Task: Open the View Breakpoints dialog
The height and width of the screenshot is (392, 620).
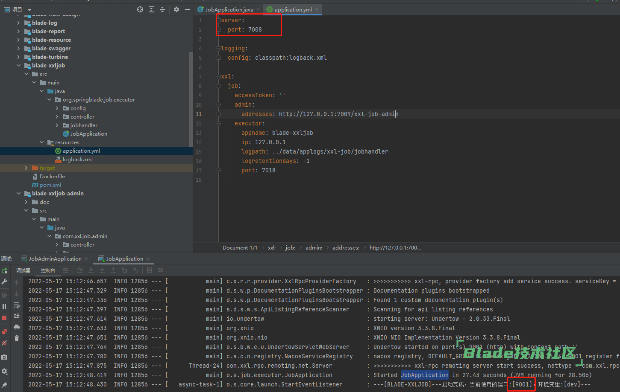Action: (x=4, y=331)
